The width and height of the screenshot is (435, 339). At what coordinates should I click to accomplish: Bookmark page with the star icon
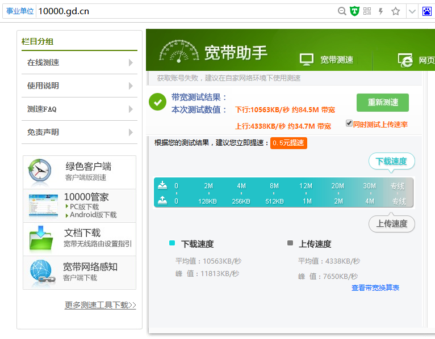pos(396,11)
